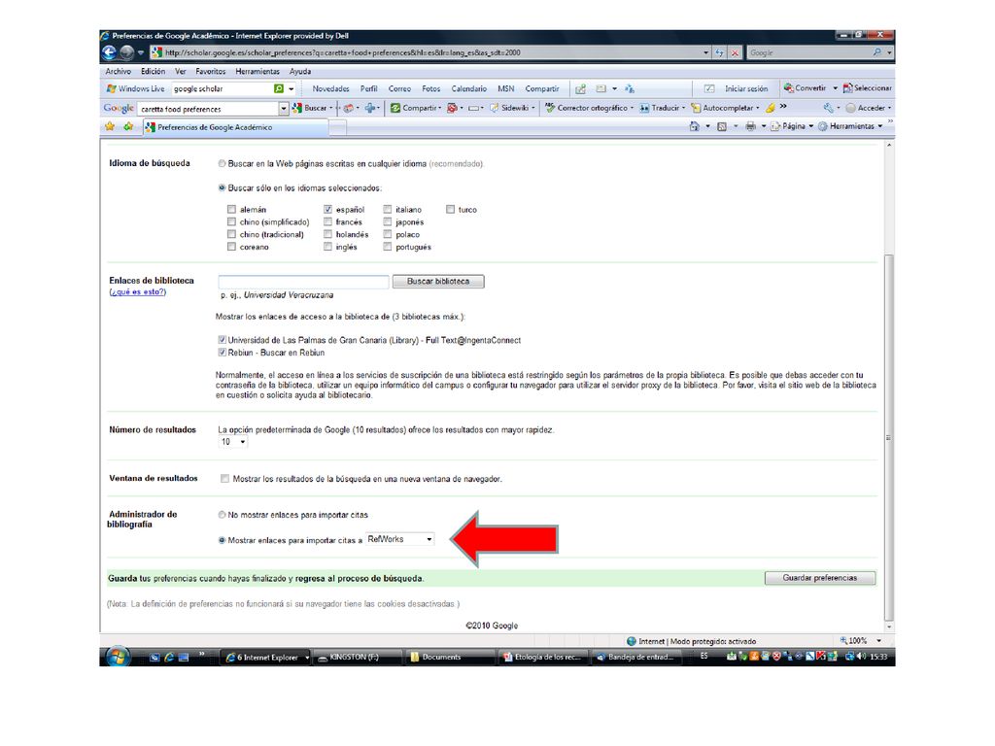
Task: Check open results in new window checkbox
Action: click(224, 478)
